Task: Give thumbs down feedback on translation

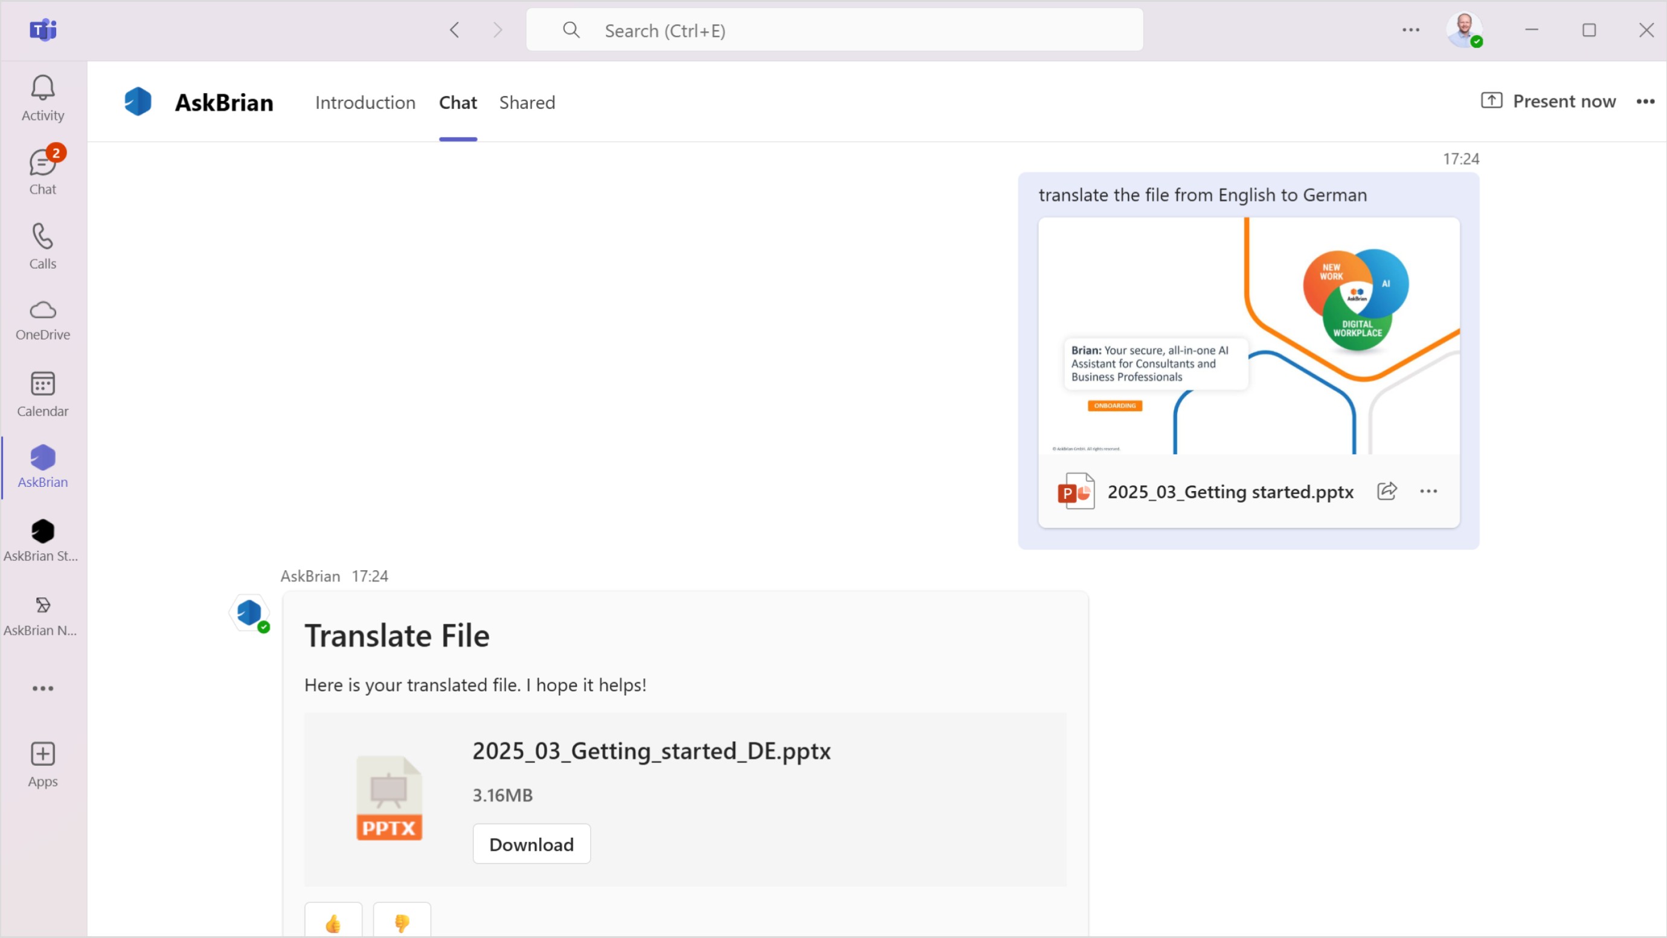Action: tap(402, 922)
